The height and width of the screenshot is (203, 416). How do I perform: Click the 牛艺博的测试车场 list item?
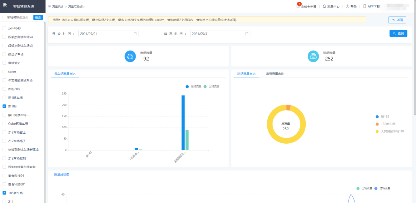click(20, 80)
